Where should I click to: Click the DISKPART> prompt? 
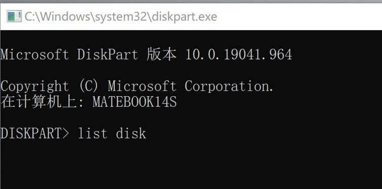pos(34,134)
